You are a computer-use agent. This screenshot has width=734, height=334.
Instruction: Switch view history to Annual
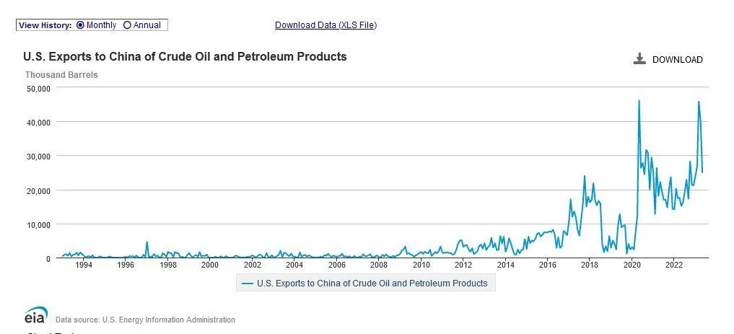[x=128, y=25]
